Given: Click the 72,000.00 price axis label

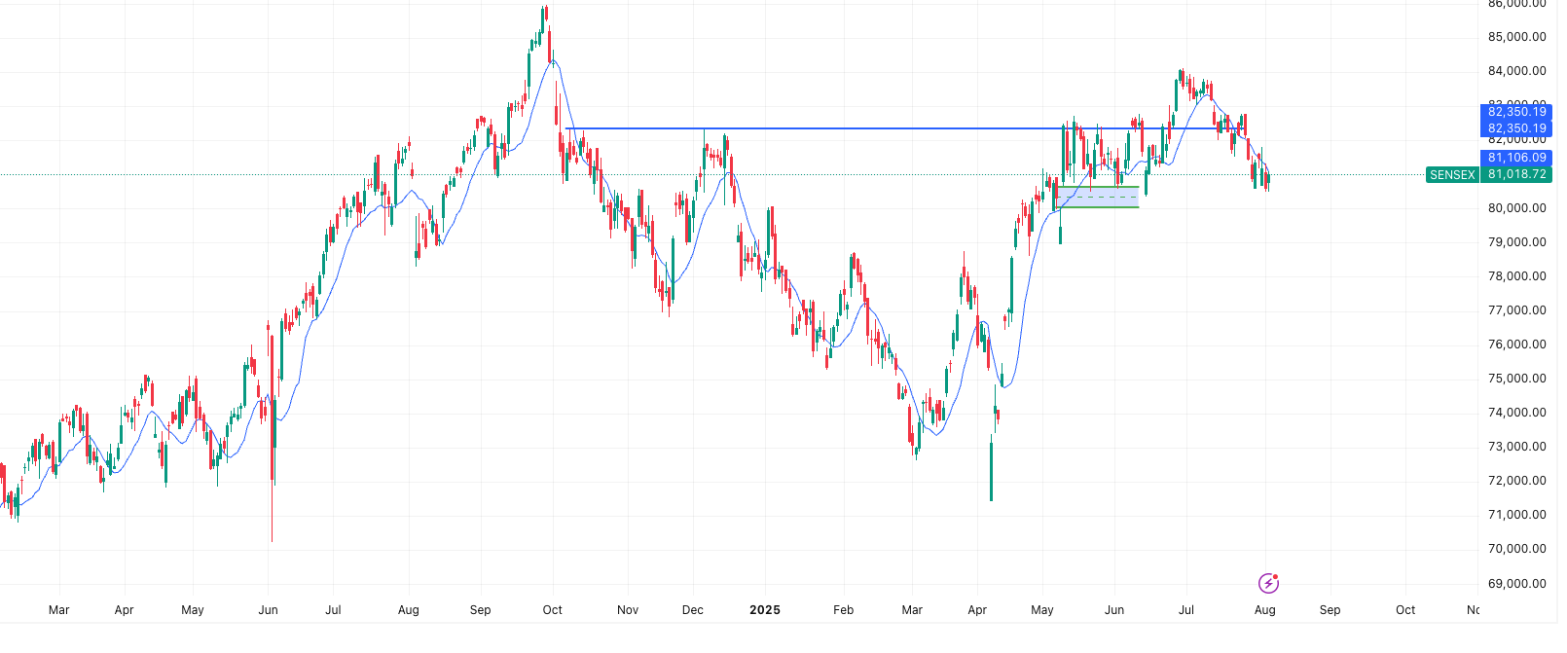Looking at the screenshot, I should tap(1516, 481).
